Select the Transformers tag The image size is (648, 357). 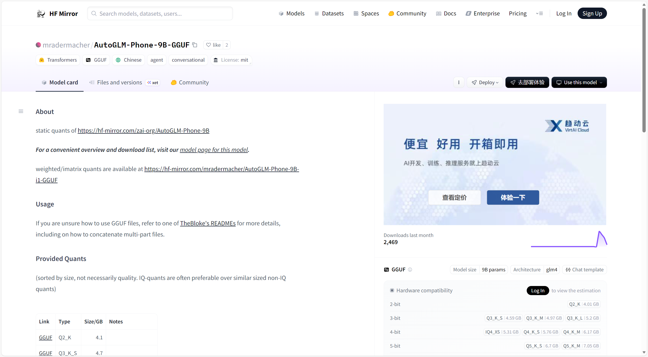tap(58, 60)
